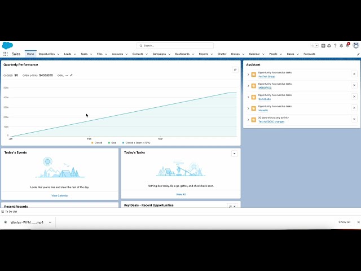Open the Forecasts tab

[309, 54]
